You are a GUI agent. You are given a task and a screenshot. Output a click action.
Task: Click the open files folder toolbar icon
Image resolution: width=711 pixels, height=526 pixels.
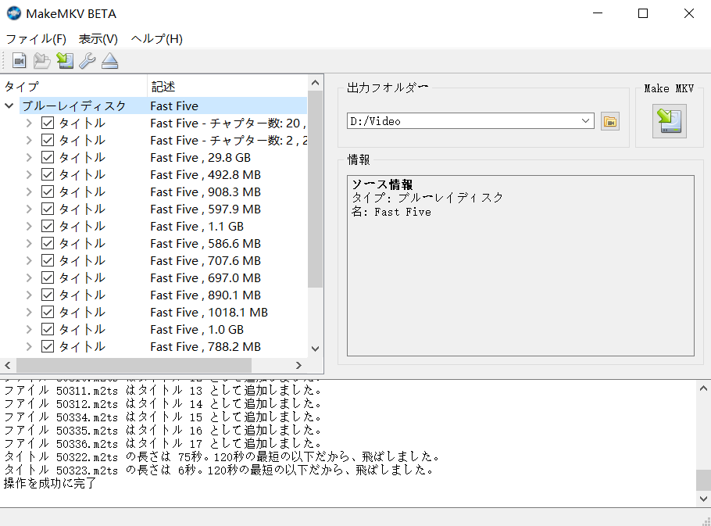click(41, 59)
